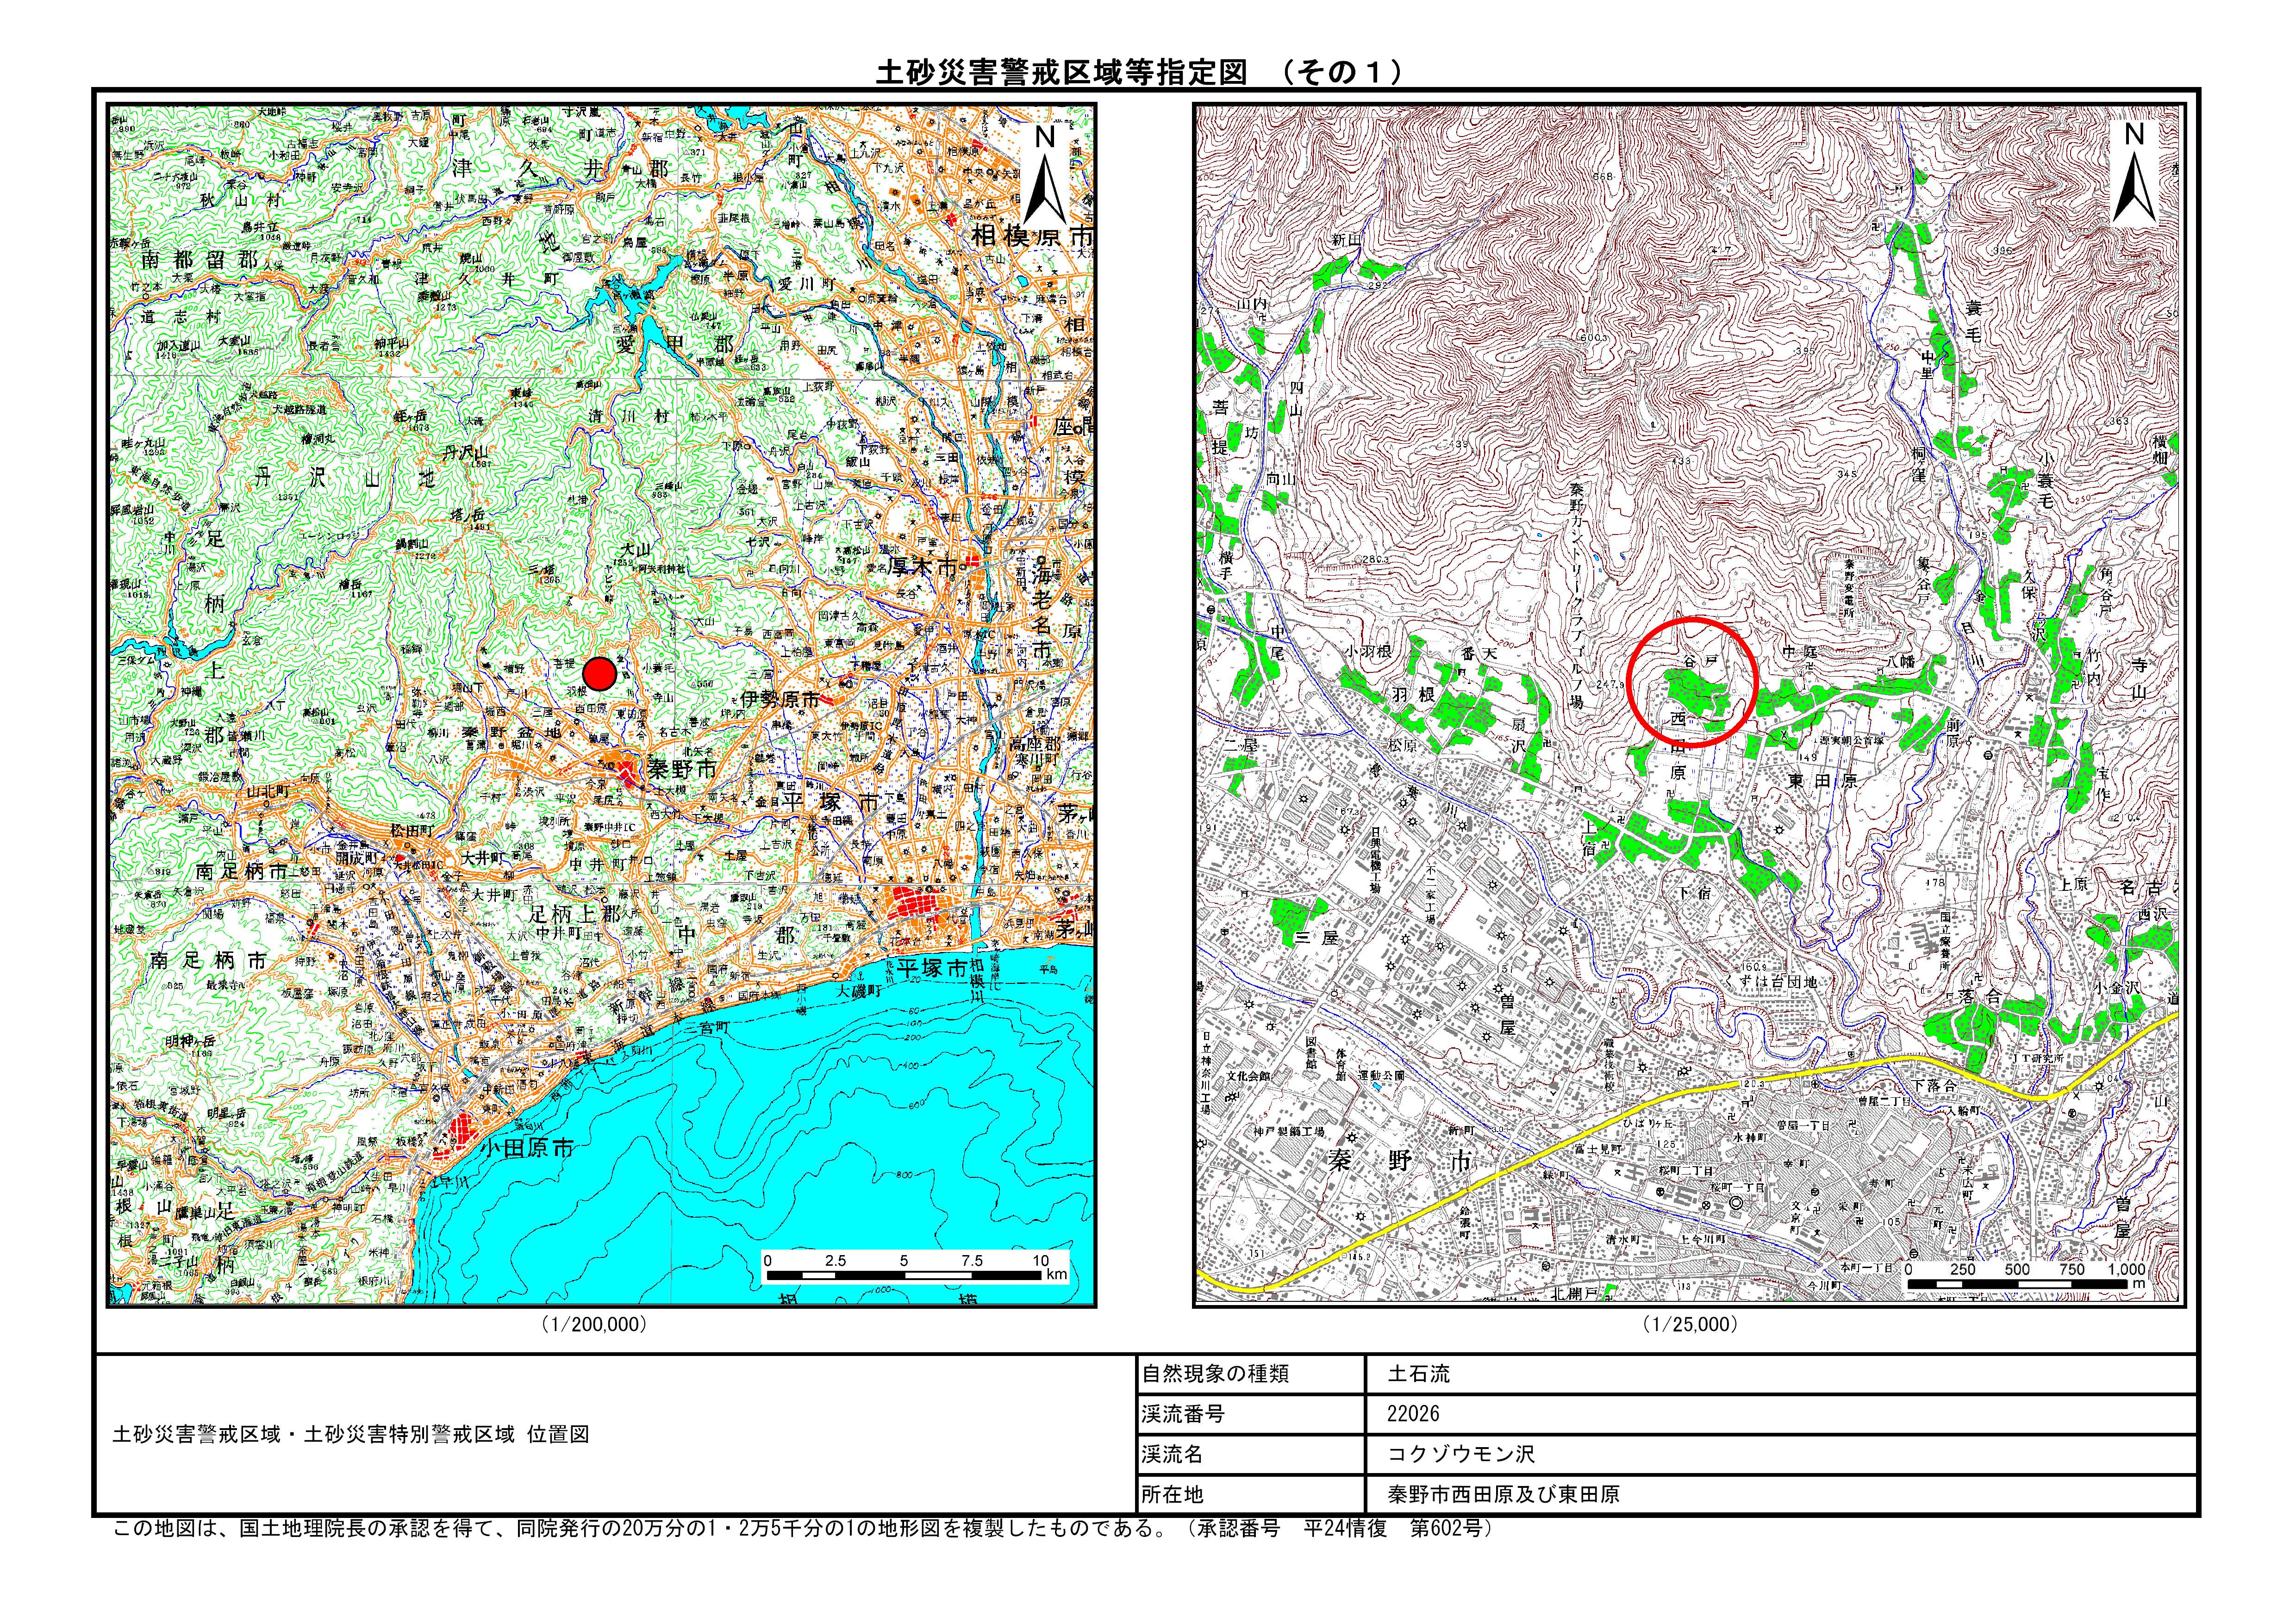Click the 自然現象の種類 label cell
Screen dimensions: 2296x1623
pos(1215,1374)
